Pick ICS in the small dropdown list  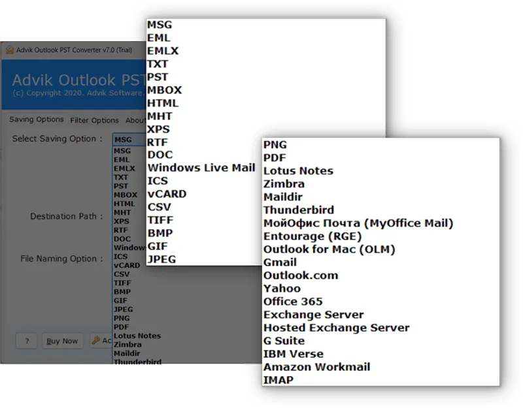(x=120, y=257)
